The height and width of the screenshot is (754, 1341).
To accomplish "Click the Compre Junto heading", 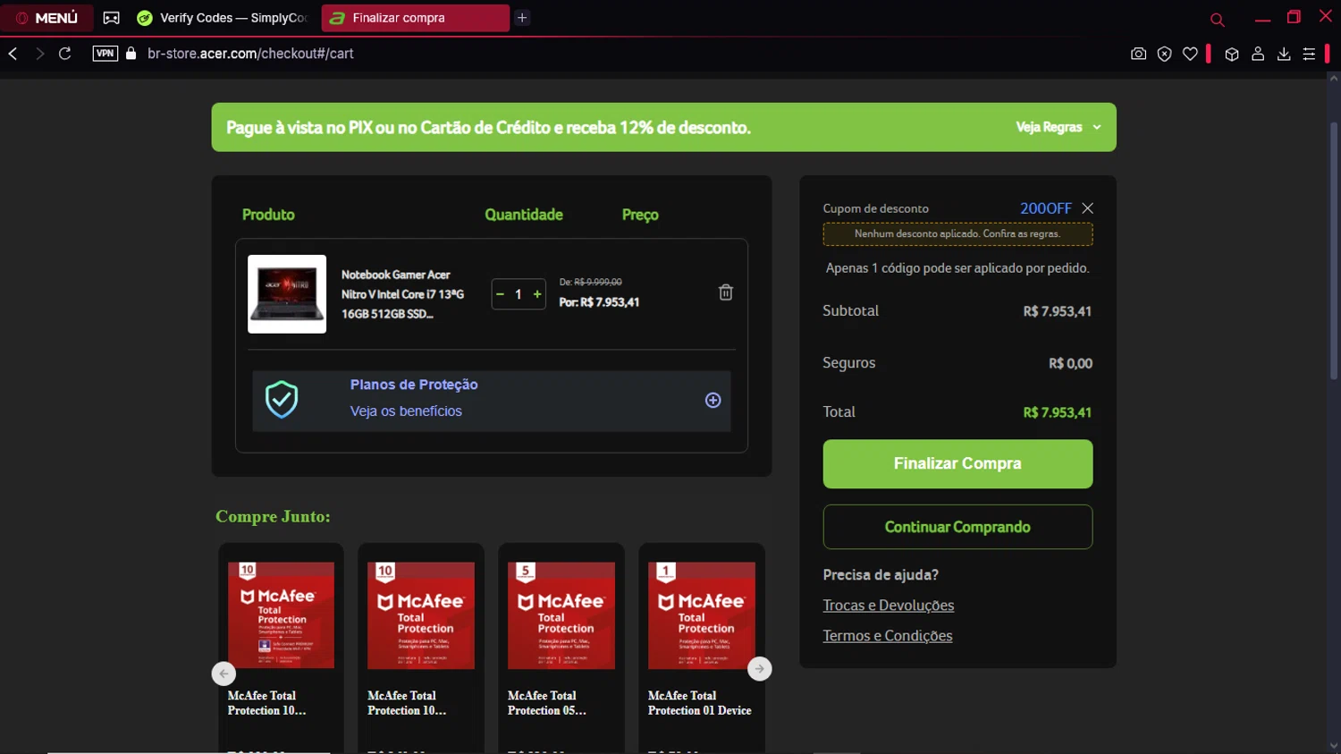I will click(x=273, y=516).
